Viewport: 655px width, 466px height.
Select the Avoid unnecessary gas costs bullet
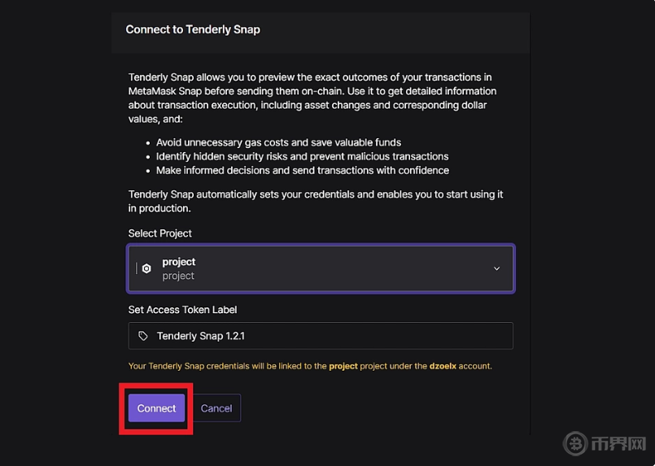coord(278,142)
